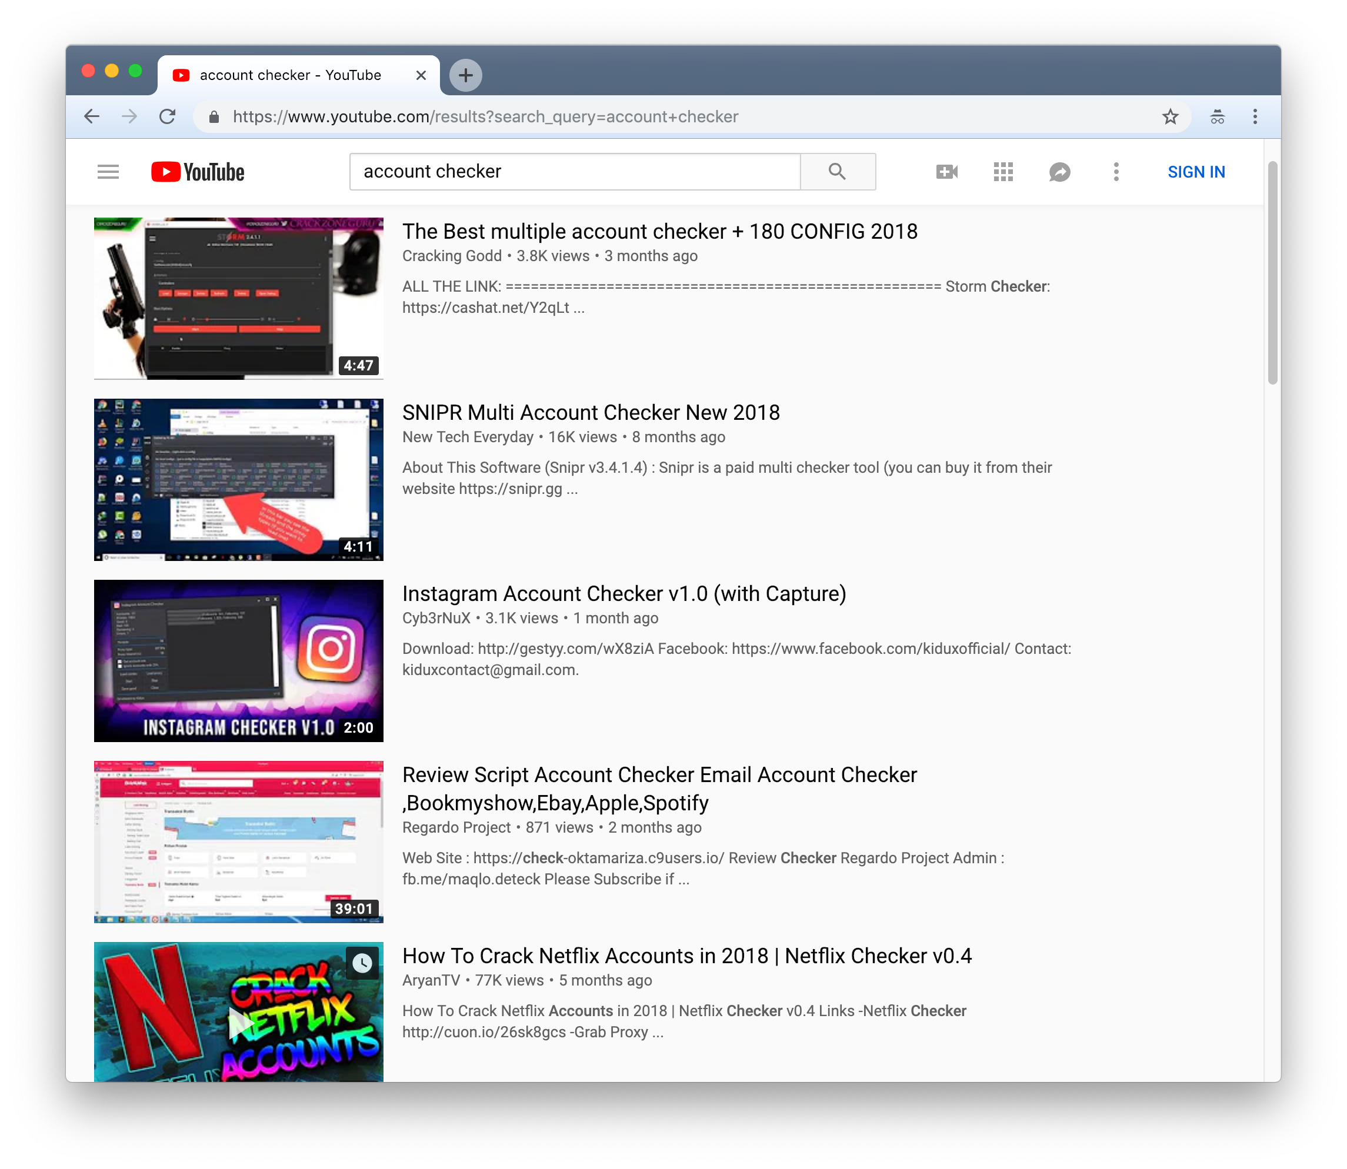Open title SNIPR Multi Account Checker New 2018

click(591, 412)
